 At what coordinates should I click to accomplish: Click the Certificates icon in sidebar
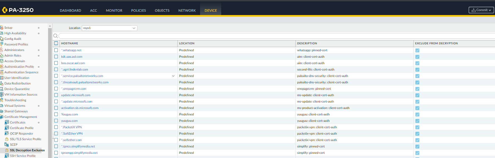pos(7,122)
